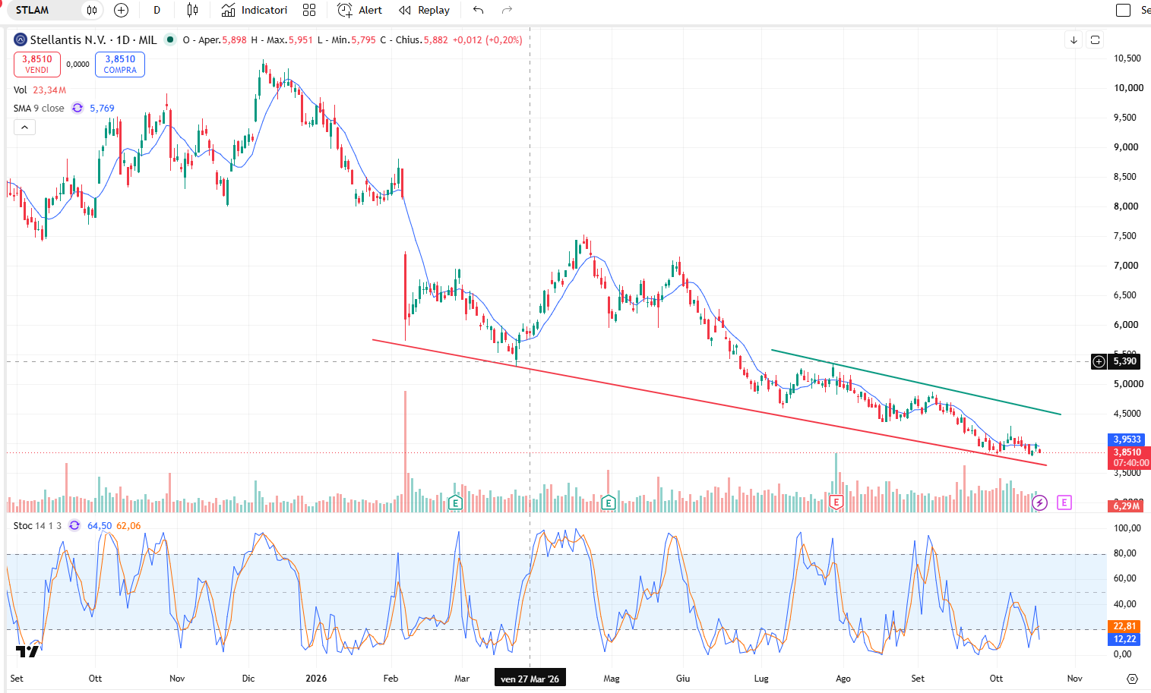Undo the last chart action
The width and height of the screenshot is (1151, 693).
click(478, 10)
